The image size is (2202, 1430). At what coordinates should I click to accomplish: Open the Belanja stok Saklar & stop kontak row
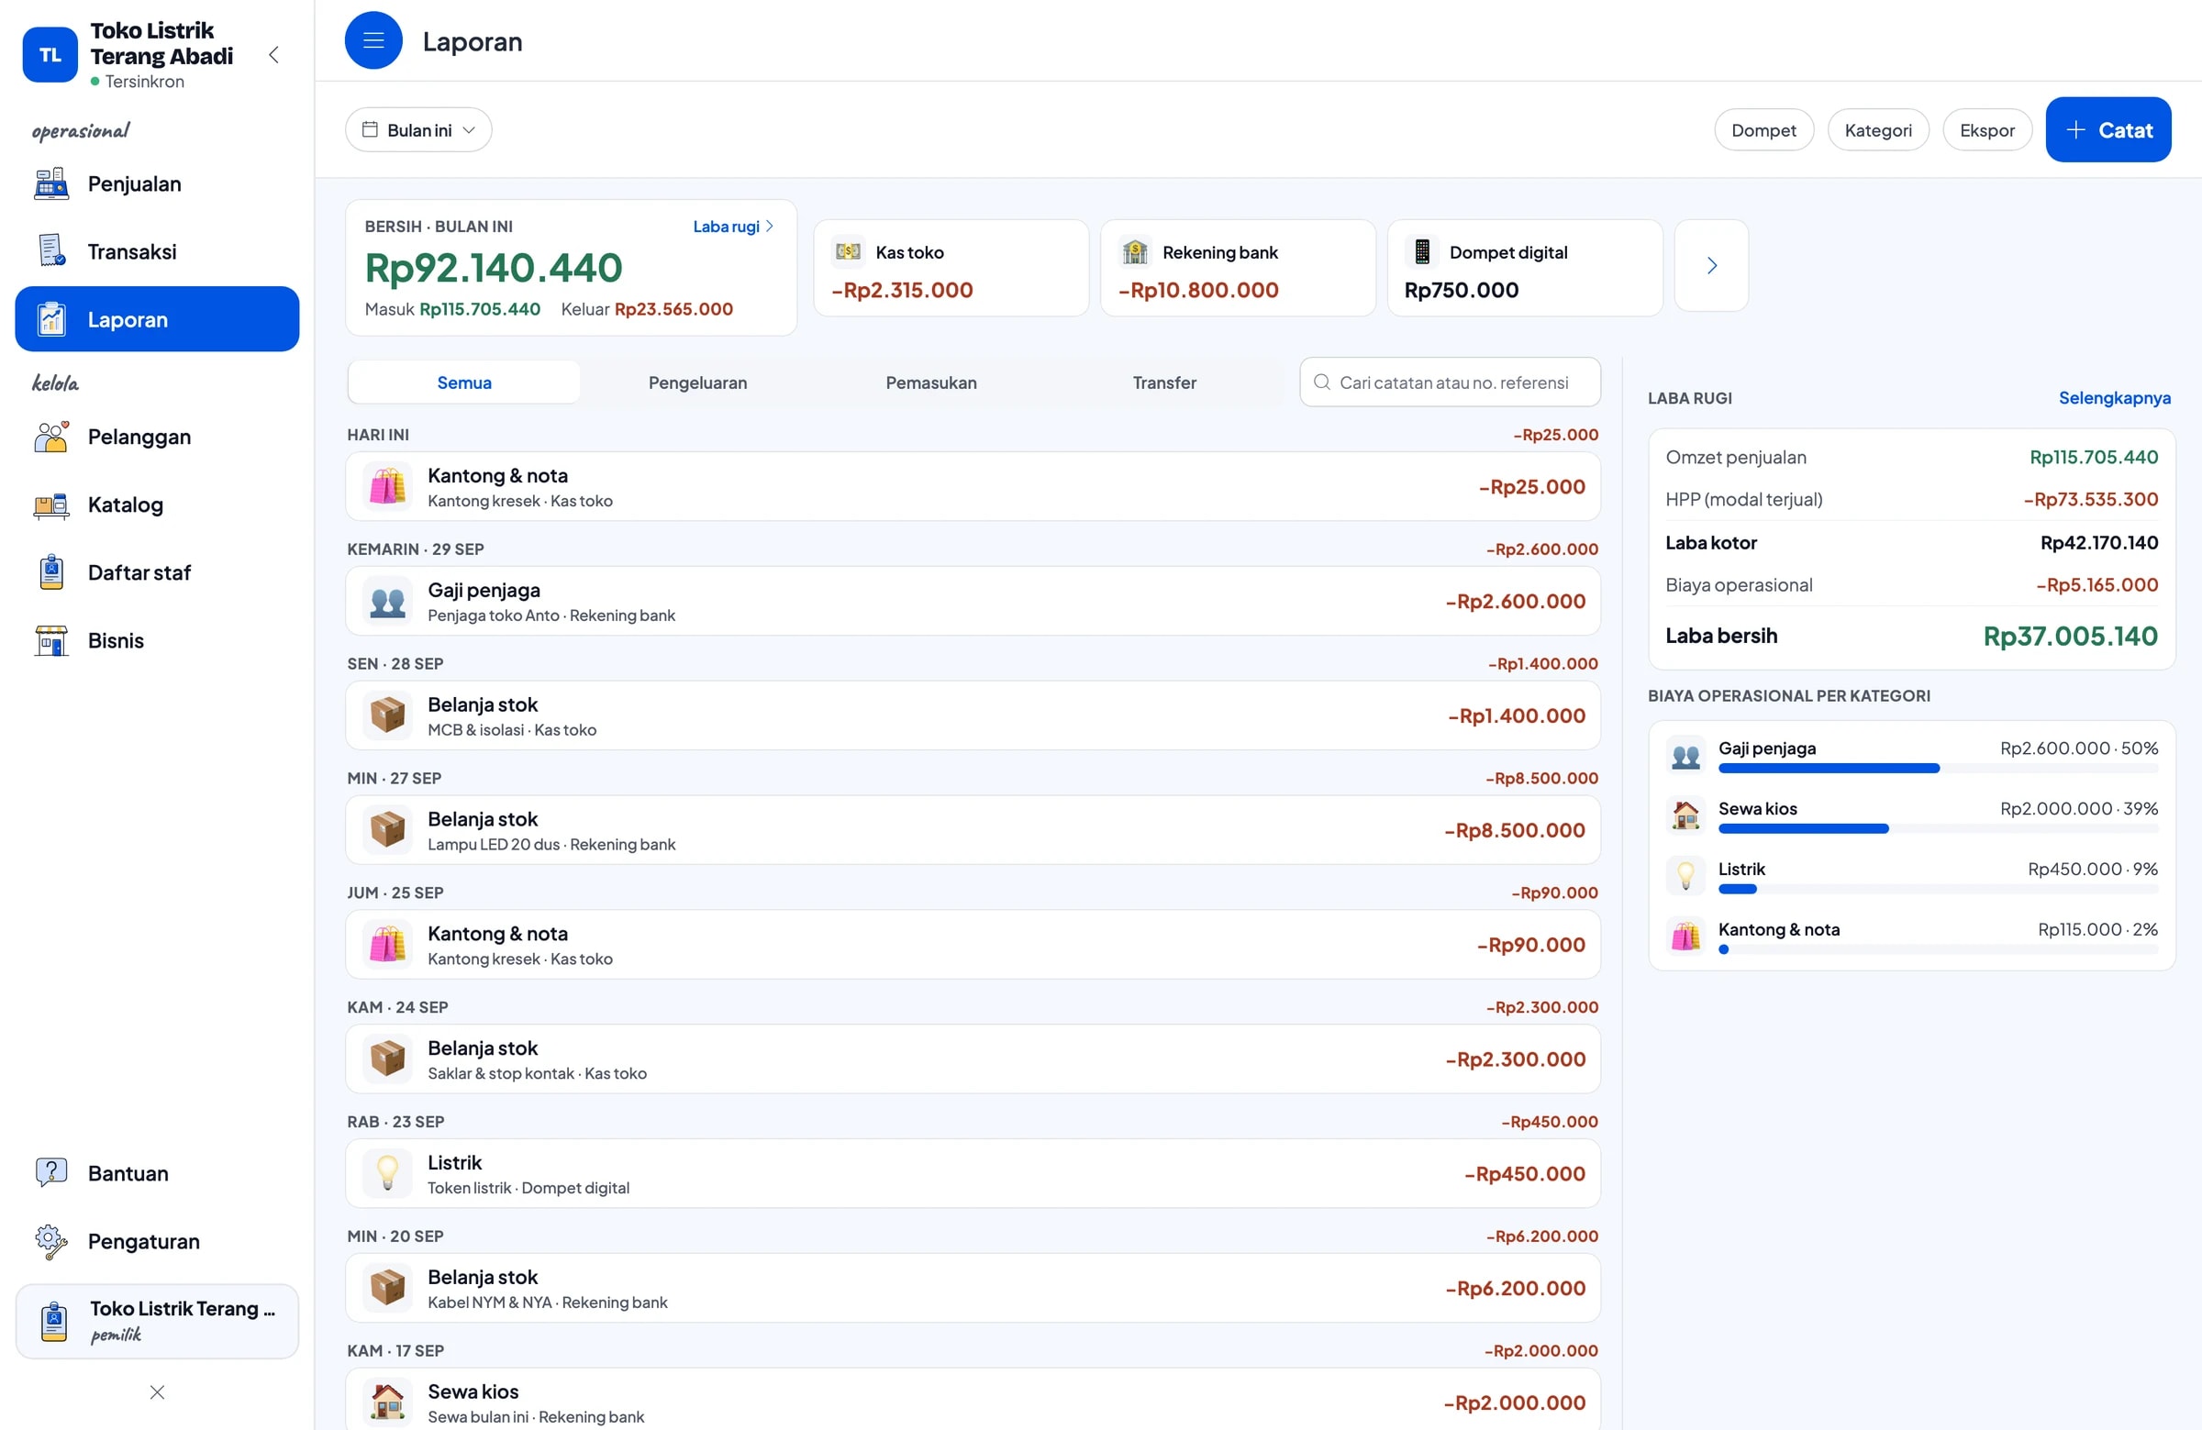(x=973, y=1059)
